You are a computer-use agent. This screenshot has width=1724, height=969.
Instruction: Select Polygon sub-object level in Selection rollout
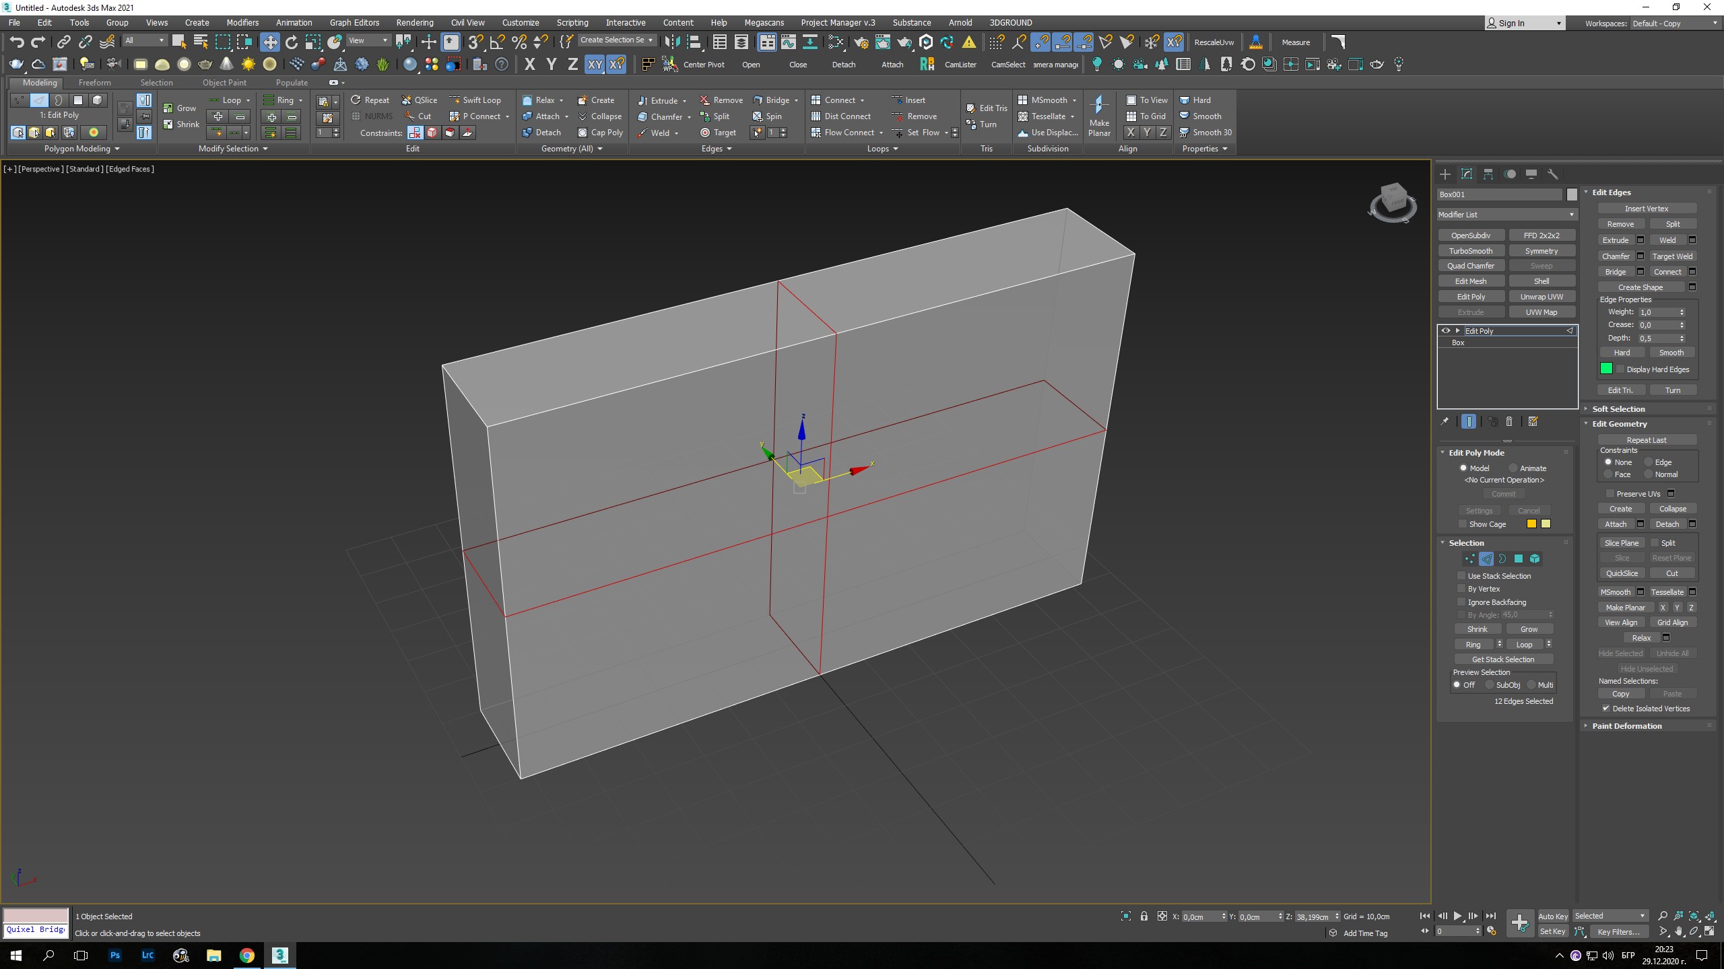pos(1519,559)
